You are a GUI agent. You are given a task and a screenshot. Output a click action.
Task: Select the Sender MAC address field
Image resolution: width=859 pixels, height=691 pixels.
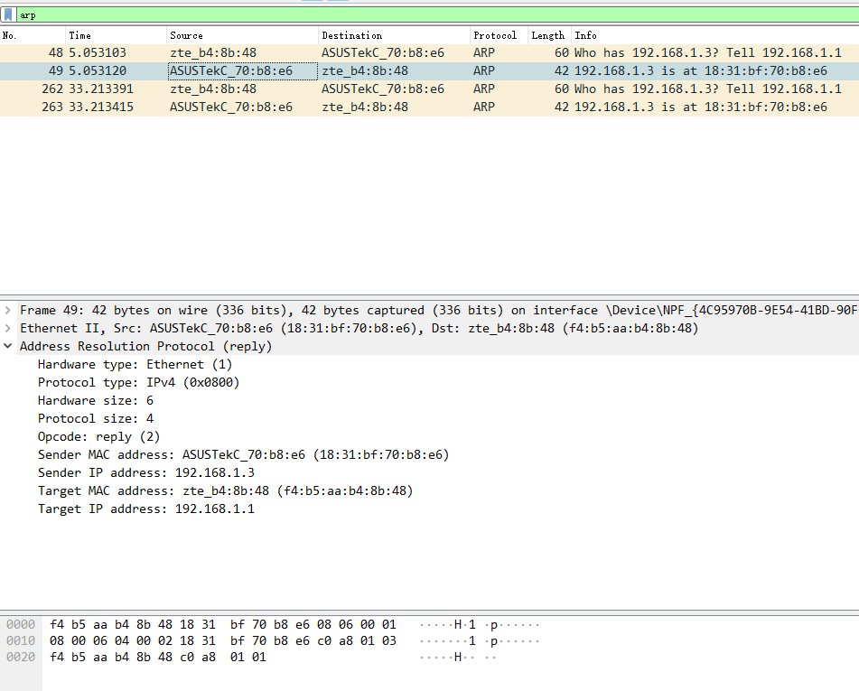(243, 454)
